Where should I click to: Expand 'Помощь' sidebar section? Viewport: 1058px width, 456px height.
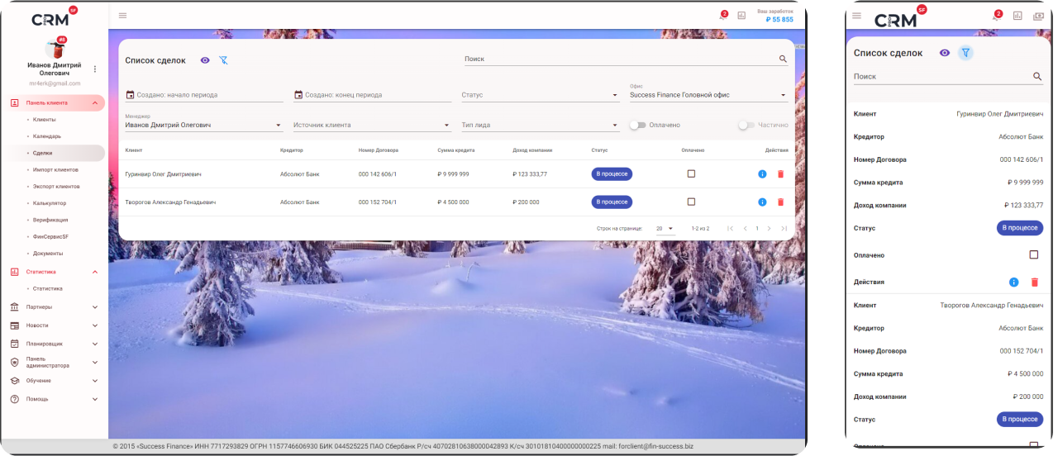tap(55, 399)
